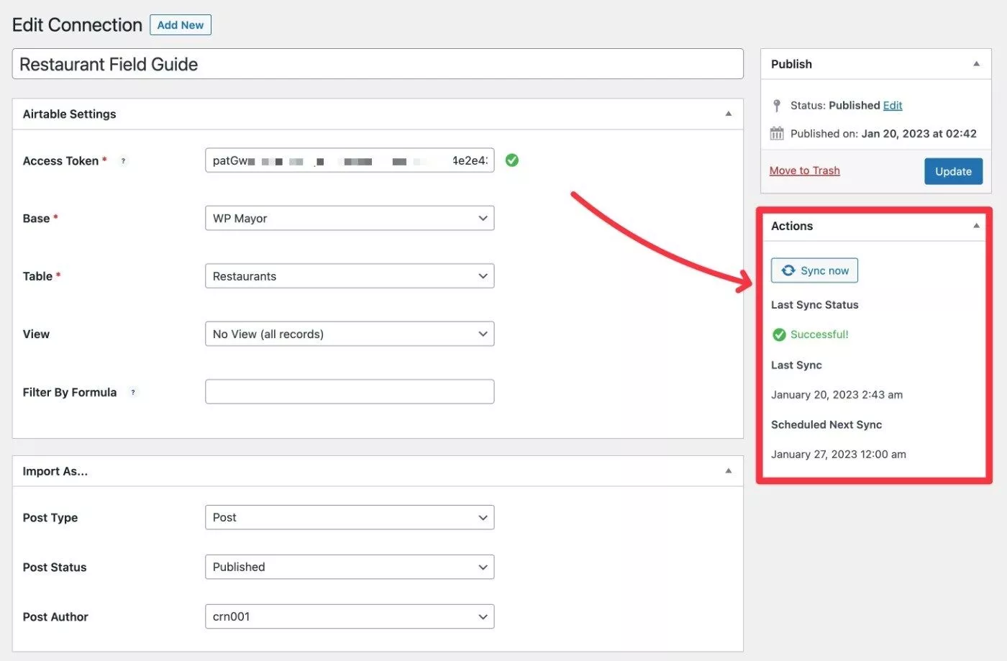This screenshot has width=1007, height=661.
Task: Change Post Status dropdown from Published
Action: pos(350,567)
